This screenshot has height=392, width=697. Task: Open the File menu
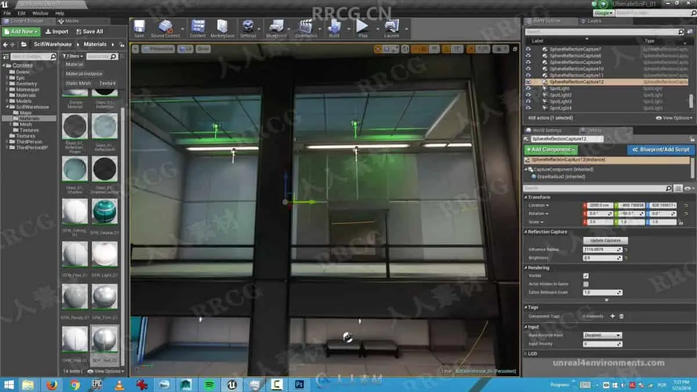click(7, 13)
